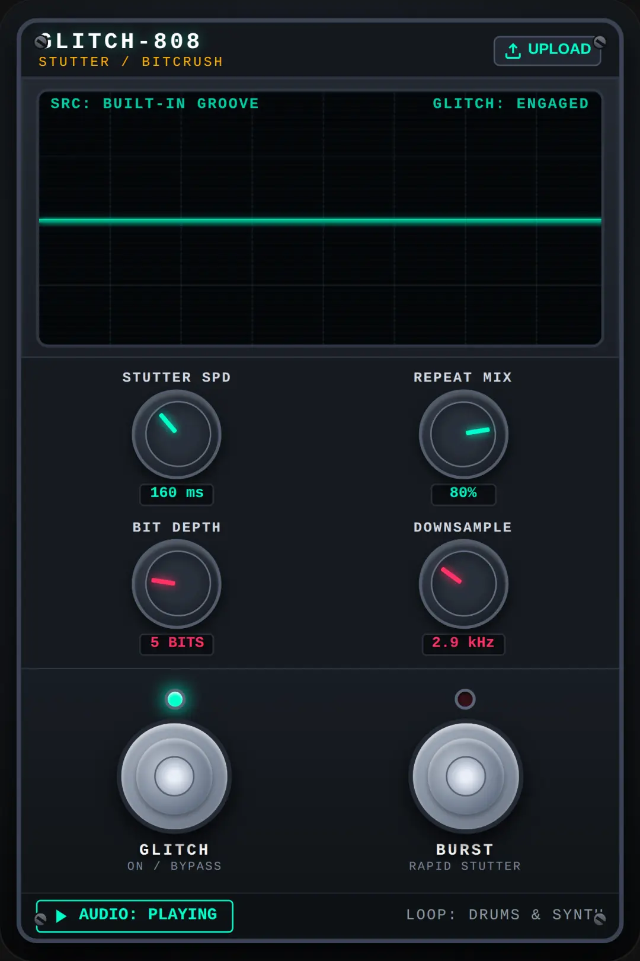Click the RAPID STUTTER caption
Image resolution: width=640 pixels, height=961 pixels.
[465, 866]
